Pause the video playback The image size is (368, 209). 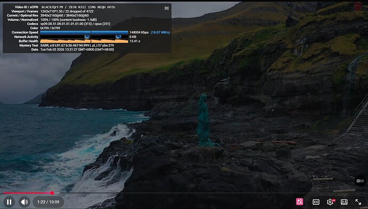[x=9, y=202]
